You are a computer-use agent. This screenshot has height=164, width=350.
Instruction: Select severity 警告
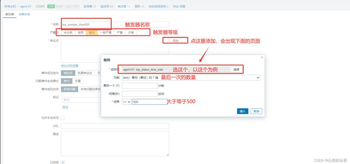[x=92, y=32]
